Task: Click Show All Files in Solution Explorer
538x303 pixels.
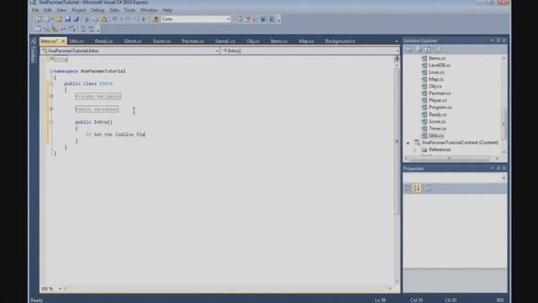Action: tap(419, 50)
